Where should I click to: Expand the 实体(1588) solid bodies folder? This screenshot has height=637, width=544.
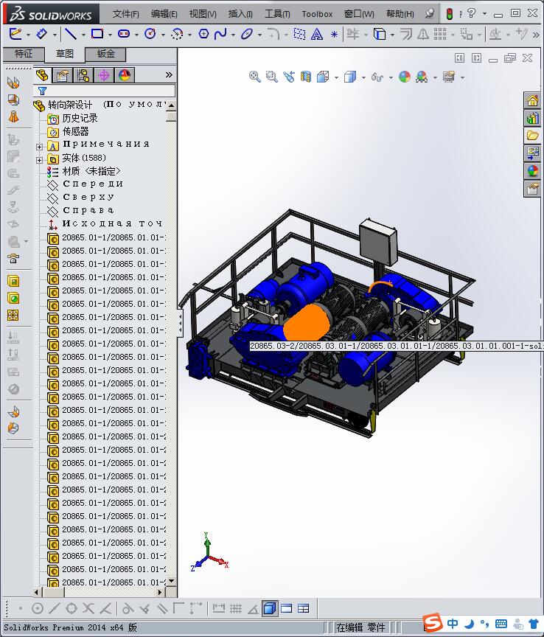tap(39, 160)
